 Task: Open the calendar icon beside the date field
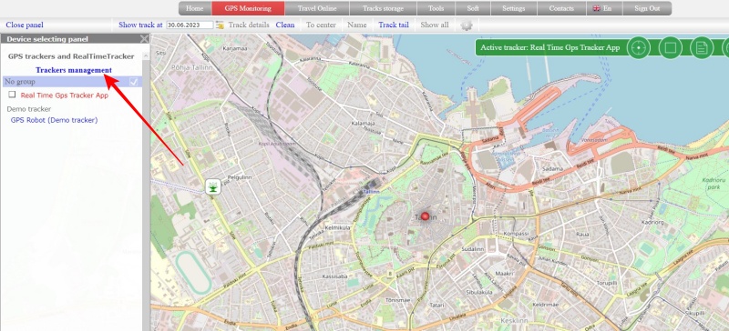[220, 25]
